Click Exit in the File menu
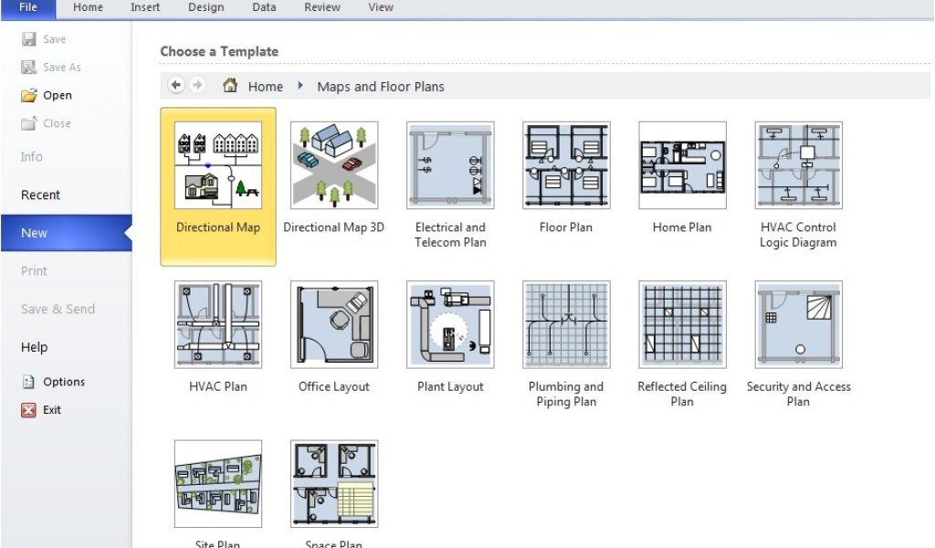The height and width of the screenshot is (548, 935). [x=51, y=410]
